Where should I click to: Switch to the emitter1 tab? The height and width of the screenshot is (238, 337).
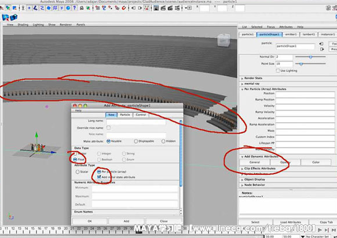coord(291,34)
